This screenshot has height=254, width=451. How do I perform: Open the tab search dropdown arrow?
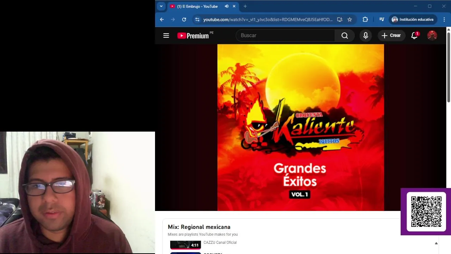[161, 6]
